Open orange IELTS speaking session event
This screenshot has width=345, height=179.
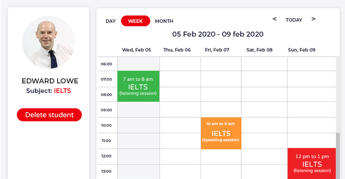point(221,133)
